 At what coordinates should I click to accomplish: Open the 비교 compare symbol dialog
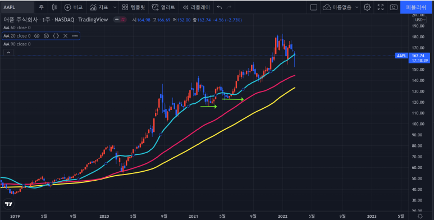tap(74, 7)
